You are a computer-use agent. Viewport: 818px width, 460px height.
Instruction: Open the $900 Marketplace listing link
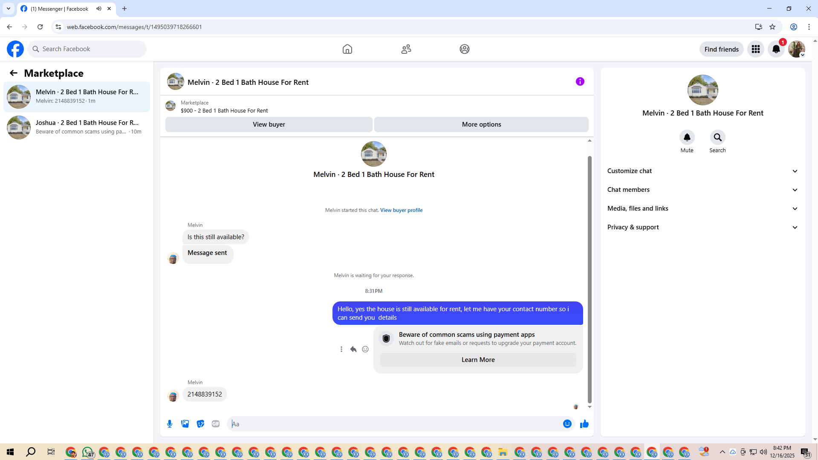click(x=224, y=111)
